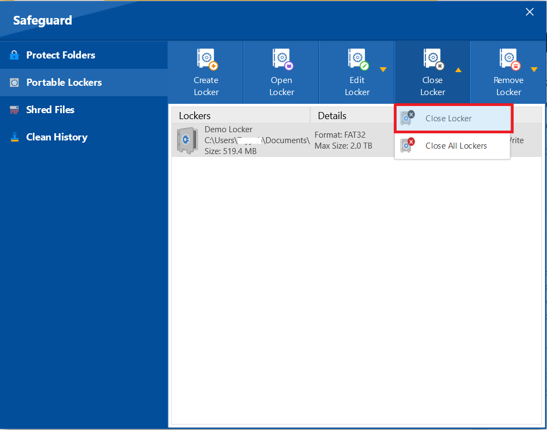Click the Lockers column header
547x430 pixels.
[x=241, y=115]
